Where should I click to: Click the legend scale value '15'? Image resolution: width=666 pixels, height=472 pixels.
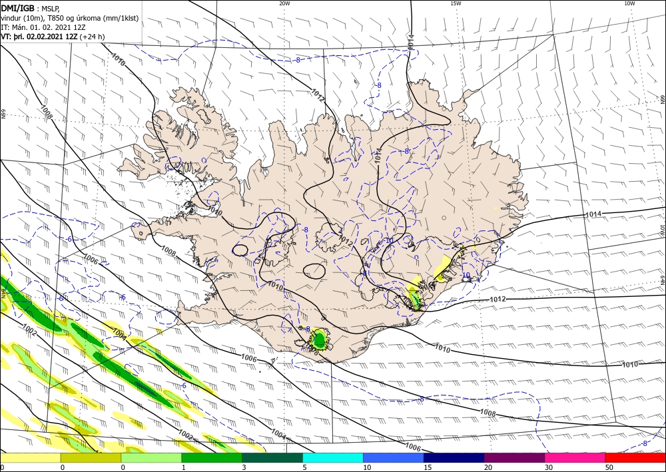tap(428, 467)
